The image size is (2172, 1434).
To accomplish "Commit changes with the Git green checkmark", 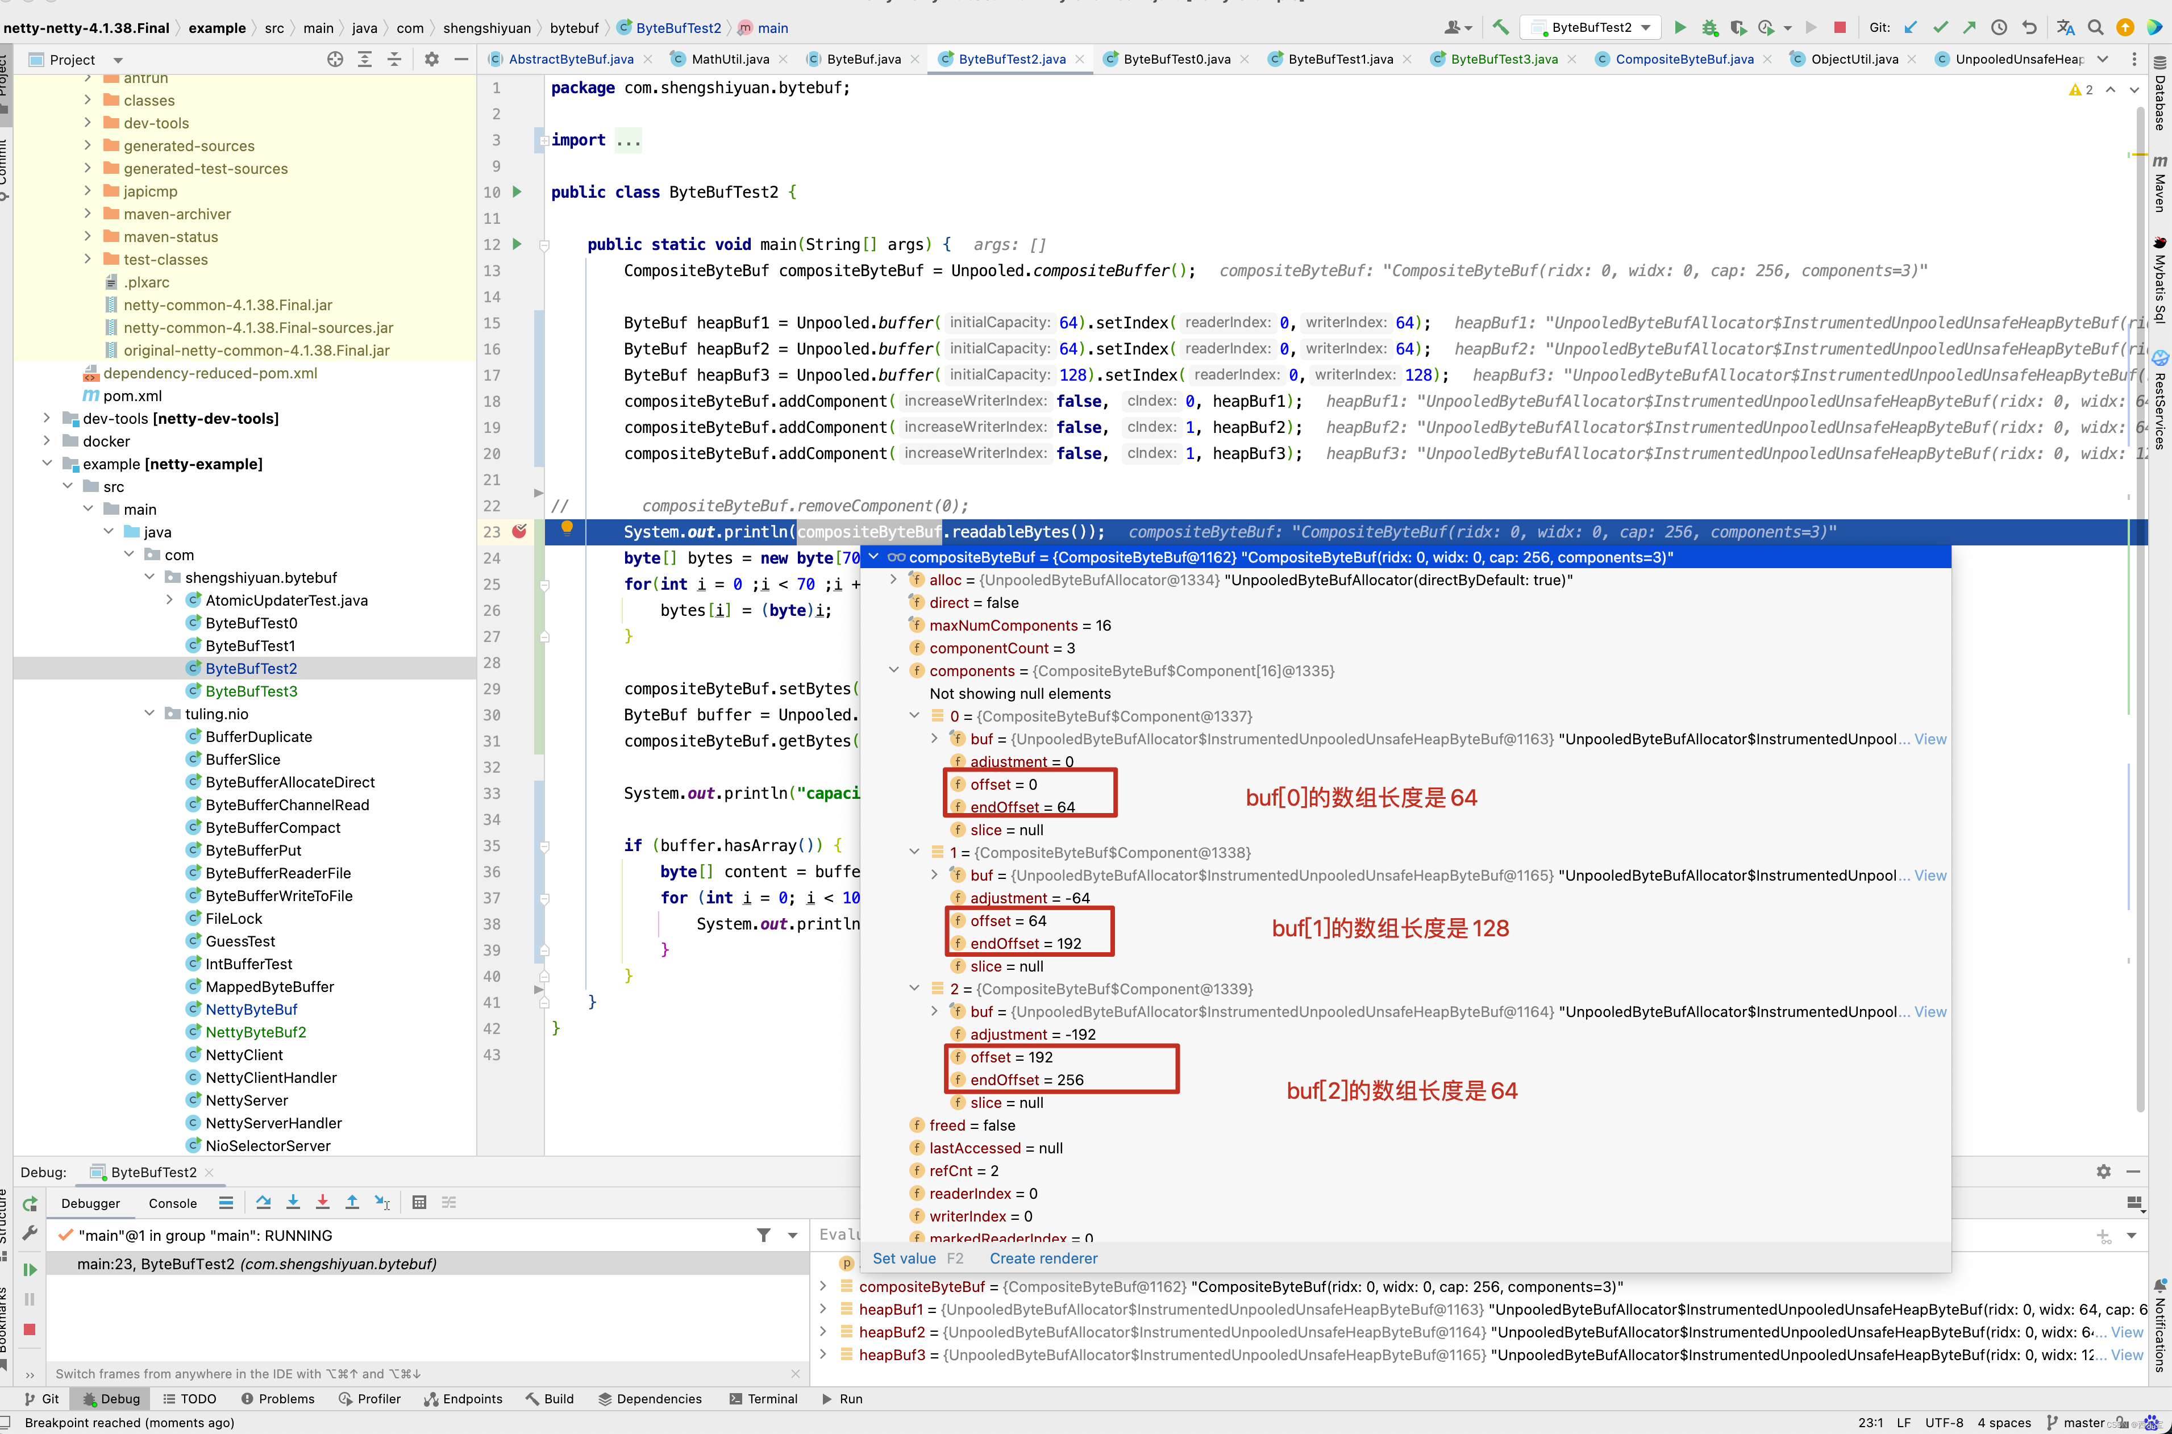I will pyautogui.click(x=1941, y=27).
